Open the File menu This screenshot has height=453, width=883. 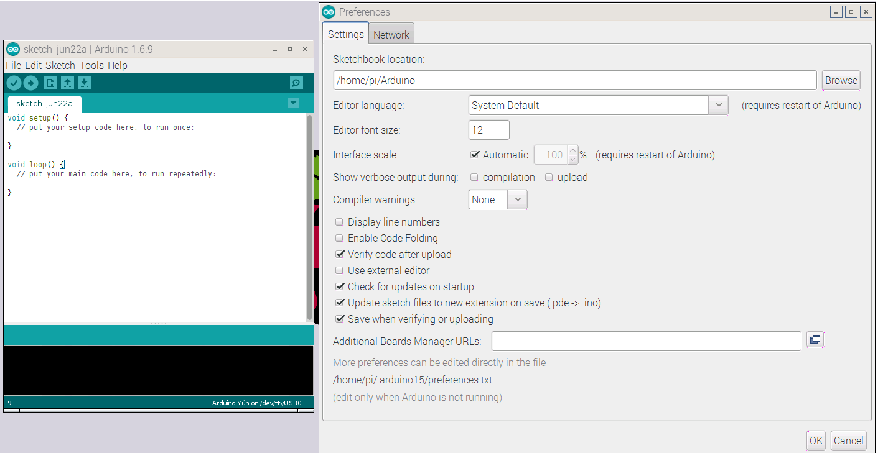pyautogui.click(x=13, y=65)
